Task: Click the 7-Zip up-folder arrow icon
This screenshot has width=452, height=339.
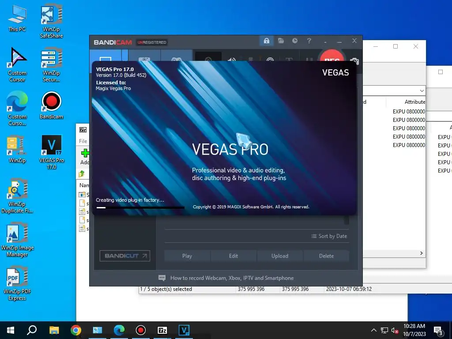Action: (82, 174)
